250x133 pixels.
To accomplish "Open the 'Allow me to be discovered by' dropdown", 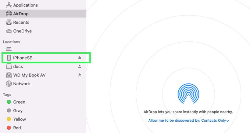I will point(188,120).
